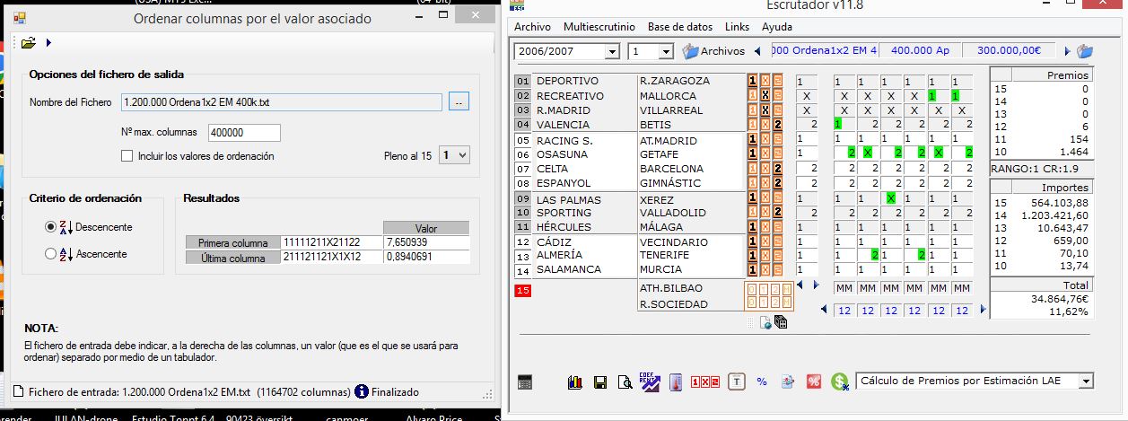Click the open folder icon in Ordenar window
The height and width of the screenshot is (421, 1128).
click(28, 42)
